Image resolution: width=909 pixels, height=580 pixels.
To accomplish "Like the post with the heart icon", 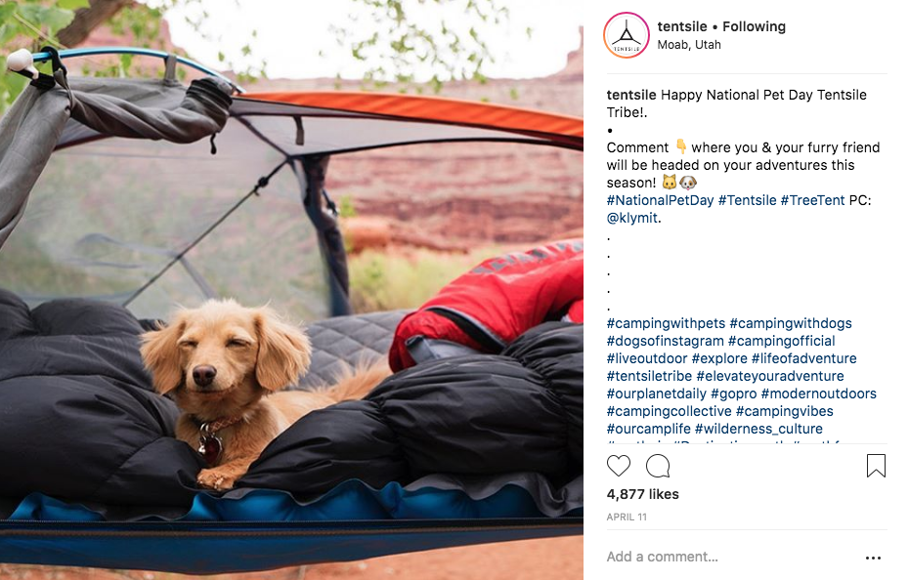I will 619,466.
